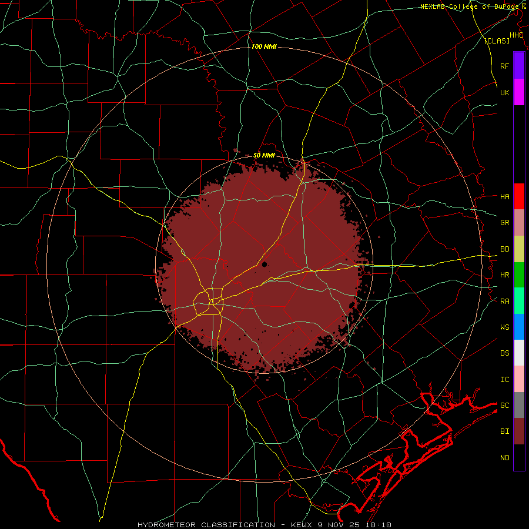Viewport: 529px width, 529px height.
Task: Click the IC light-pink legend swatch
Action: click(x=519, y=379)
